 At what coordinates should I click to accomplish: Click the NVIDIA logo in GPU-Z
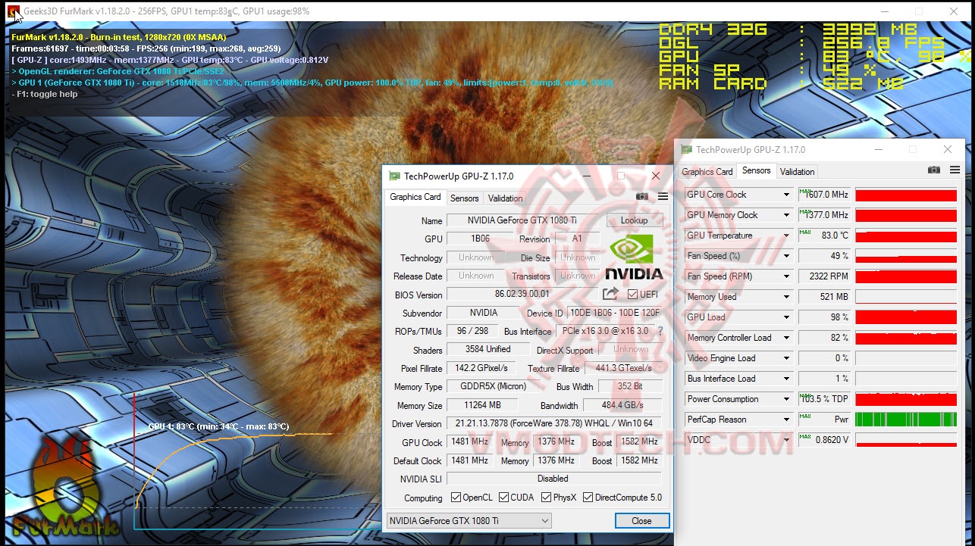tap(635, 257)
